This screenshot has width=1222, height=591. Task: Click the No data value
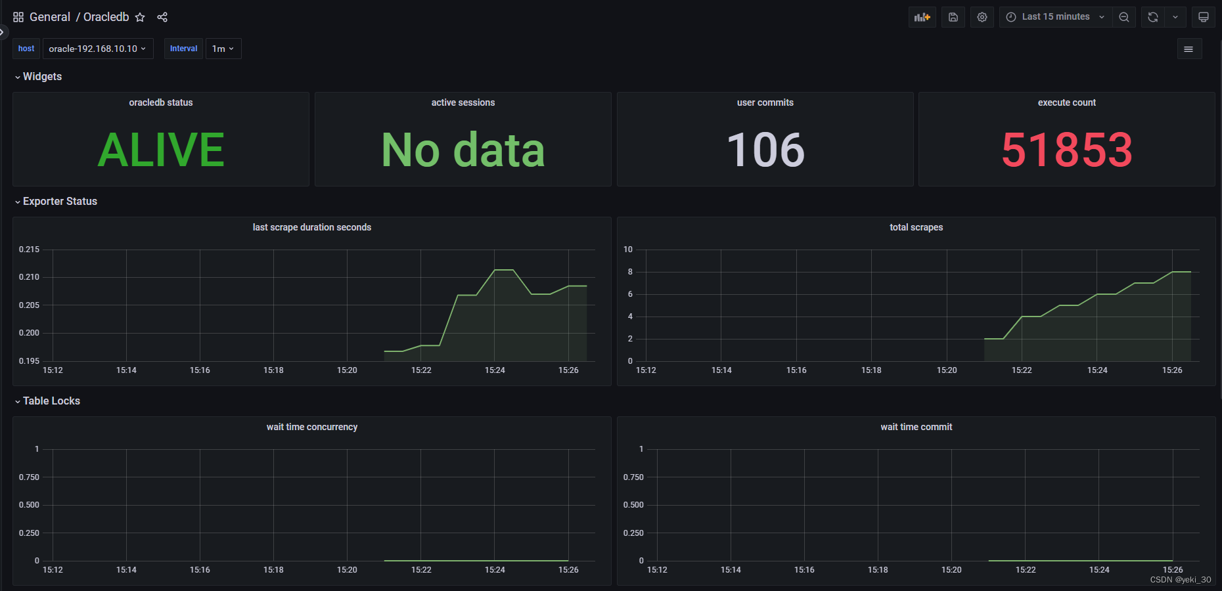tap(463, 150)
